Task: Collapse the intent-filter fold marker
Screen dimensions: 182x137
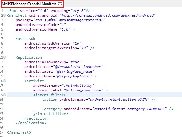Action: pyautogui.click(x=4, y=95)
